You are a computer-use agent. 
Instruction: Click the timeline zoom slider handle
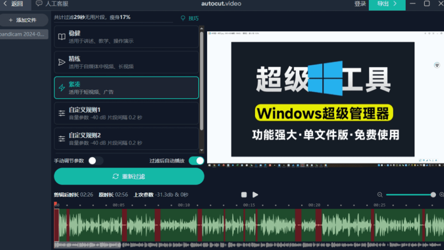coord(433,195)
